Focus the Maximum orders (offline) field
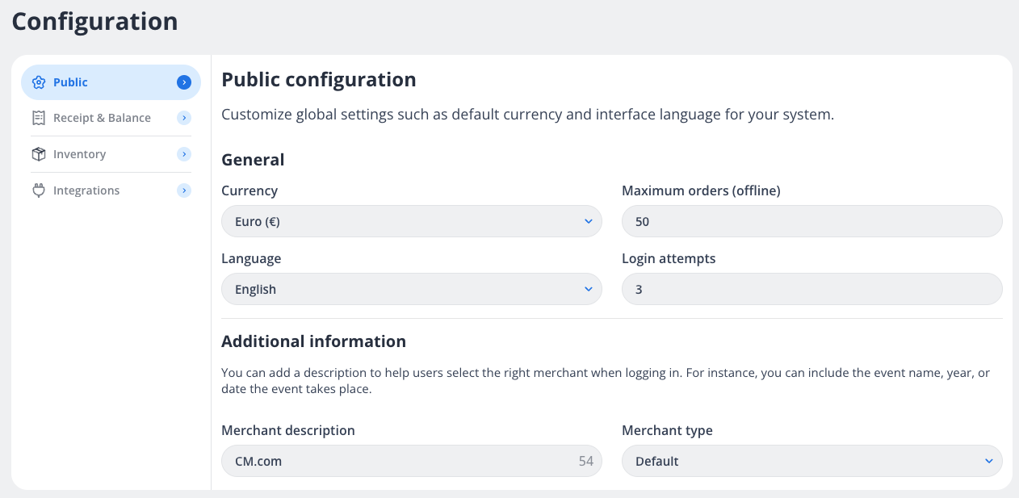 pyautogui.click(x=811, y=221)
